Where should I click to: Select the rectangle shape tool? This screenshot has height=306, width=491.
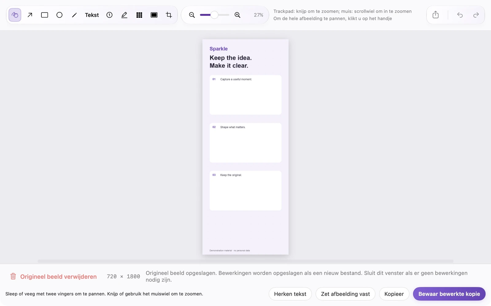[x=44, y=15]
